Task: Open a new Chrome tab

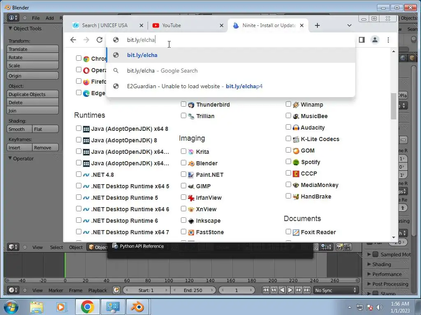Action: click(x=317, y=25)
